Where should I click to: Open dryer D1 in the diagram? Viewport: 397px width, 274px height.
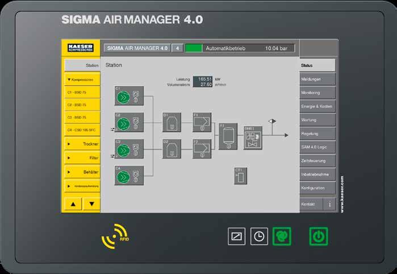pyautogui.click(x=172, y=122)
